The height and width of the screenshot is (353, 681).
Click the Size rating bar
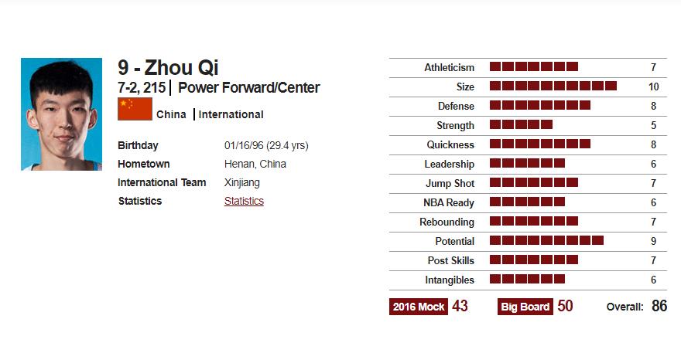tap(553, 86)
